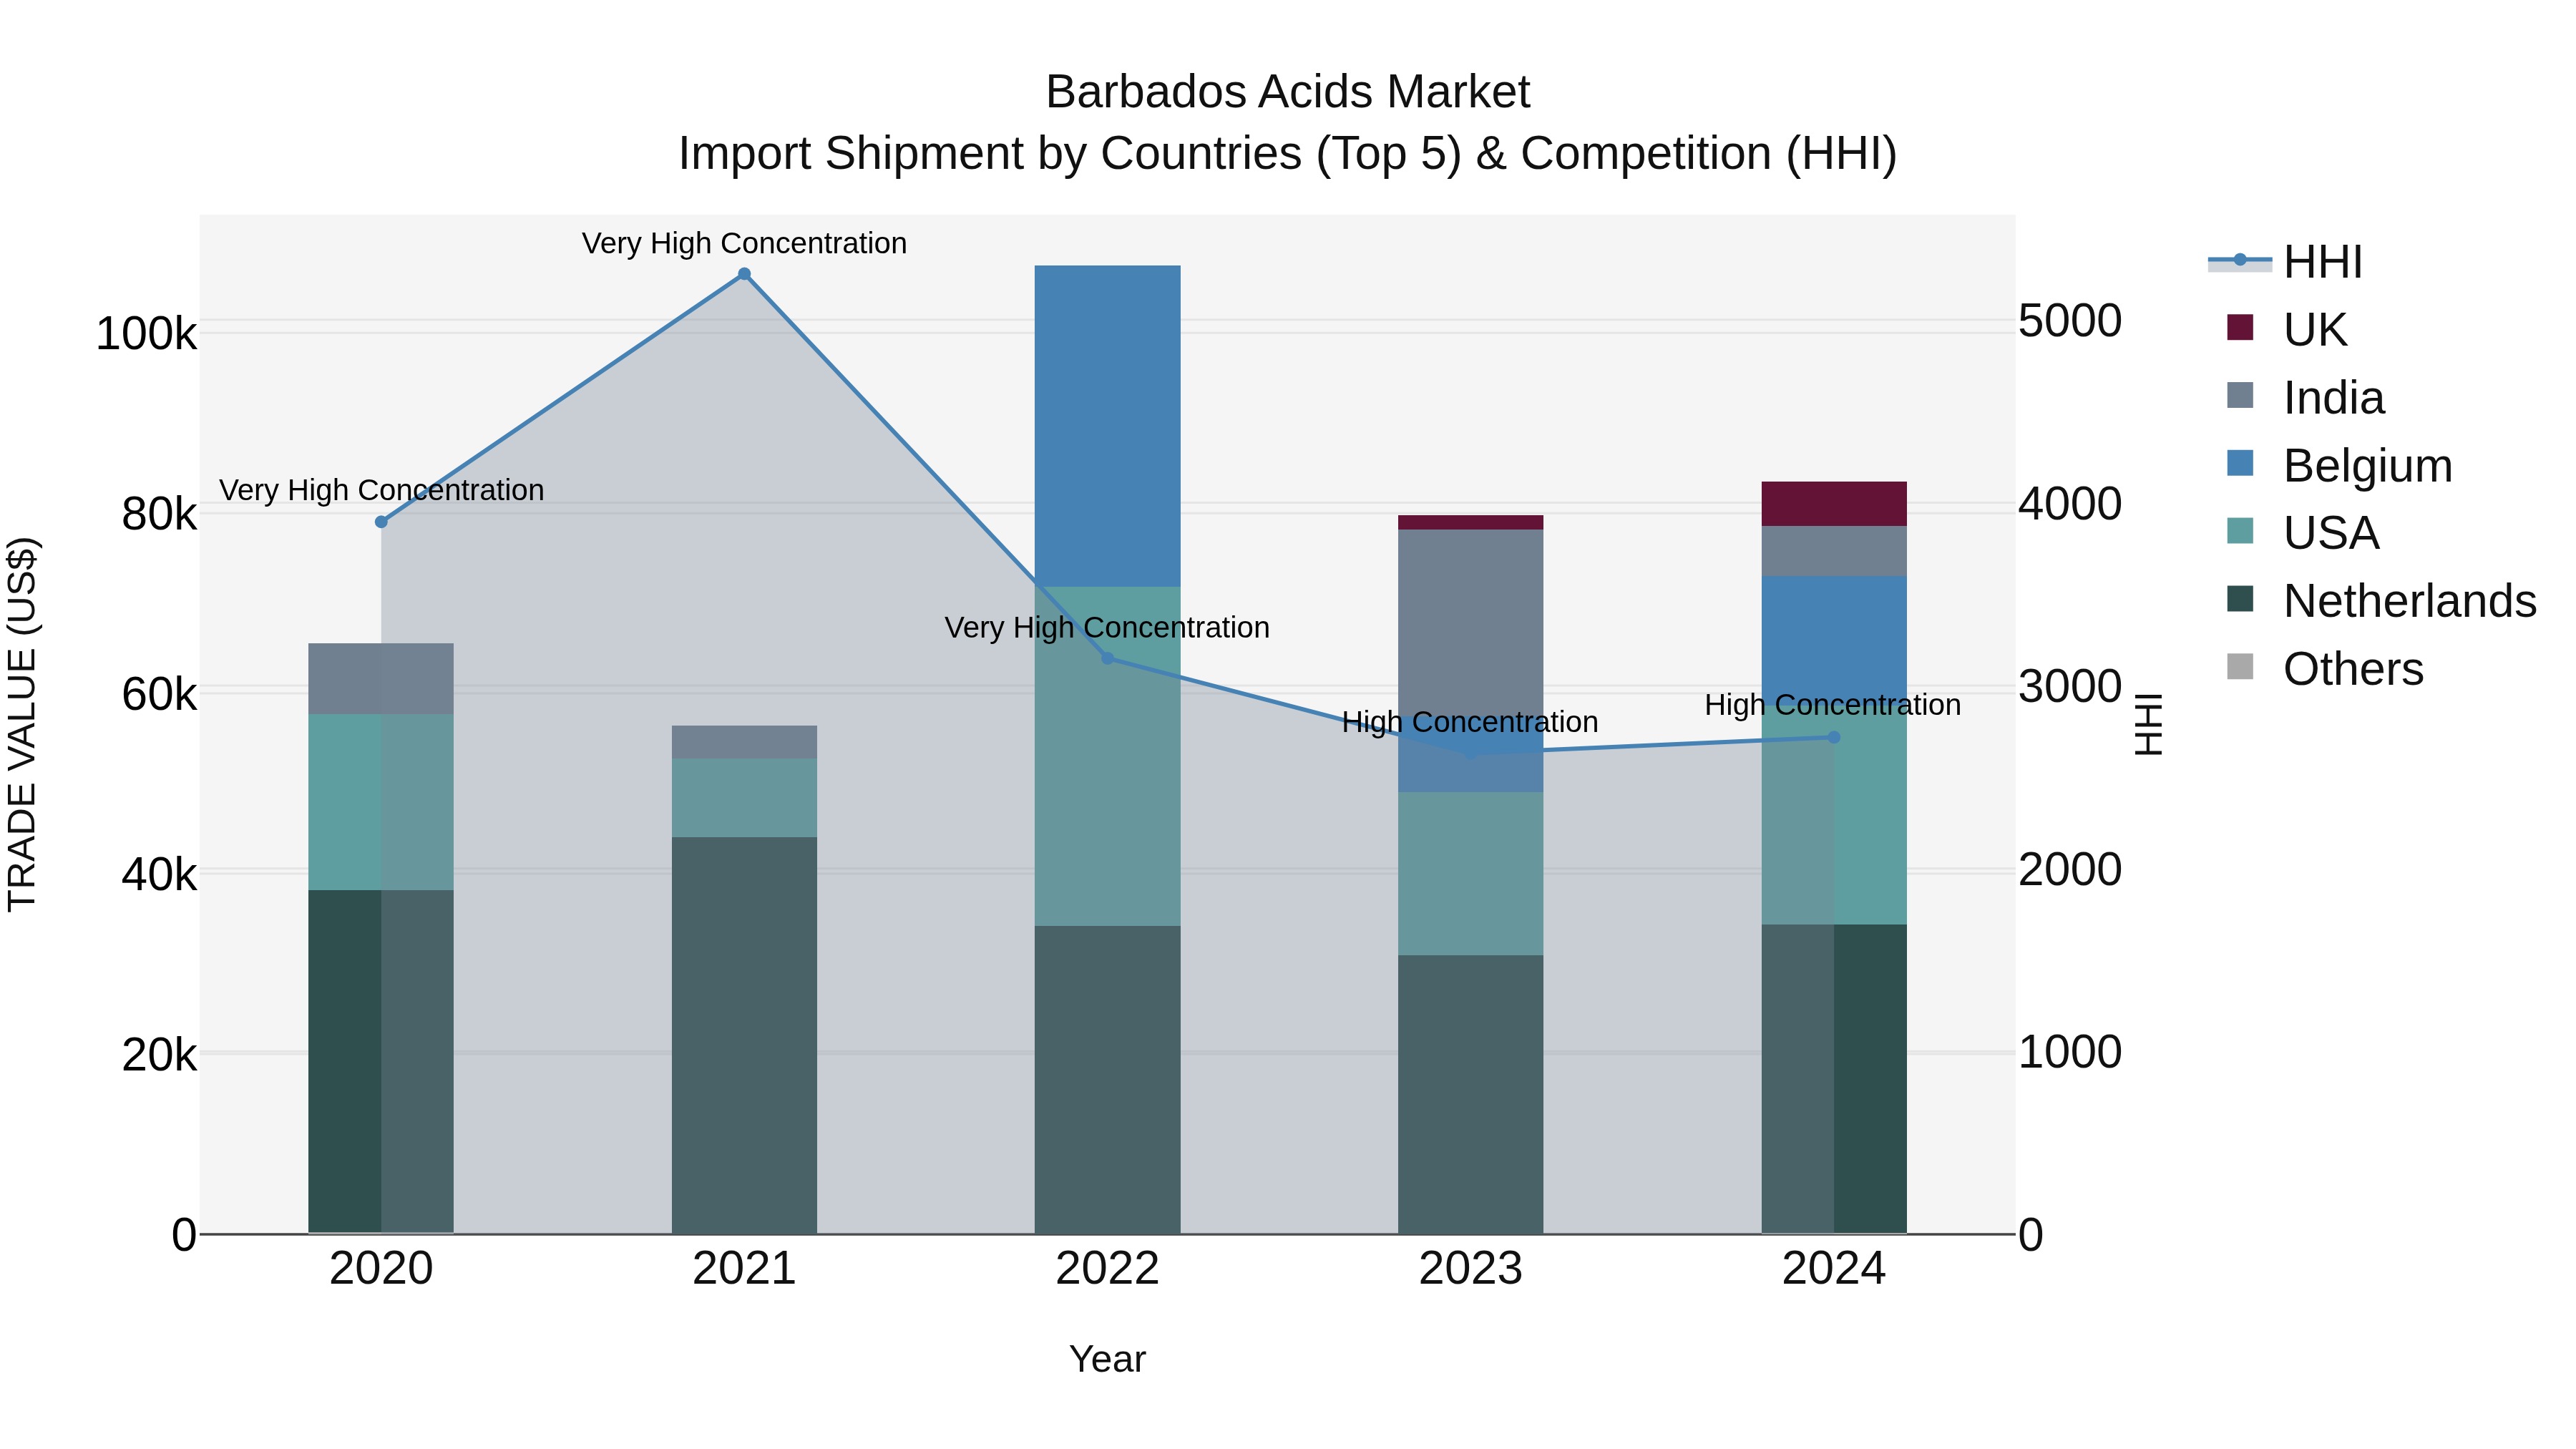Click the 2023 x-axis label
The image size is (2576, 1449).
1470,1269
